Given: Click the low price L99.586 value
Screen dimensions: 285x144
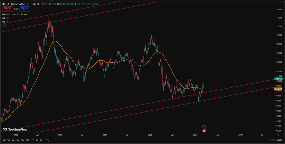Looking at the screenshot, I should 70,4.
